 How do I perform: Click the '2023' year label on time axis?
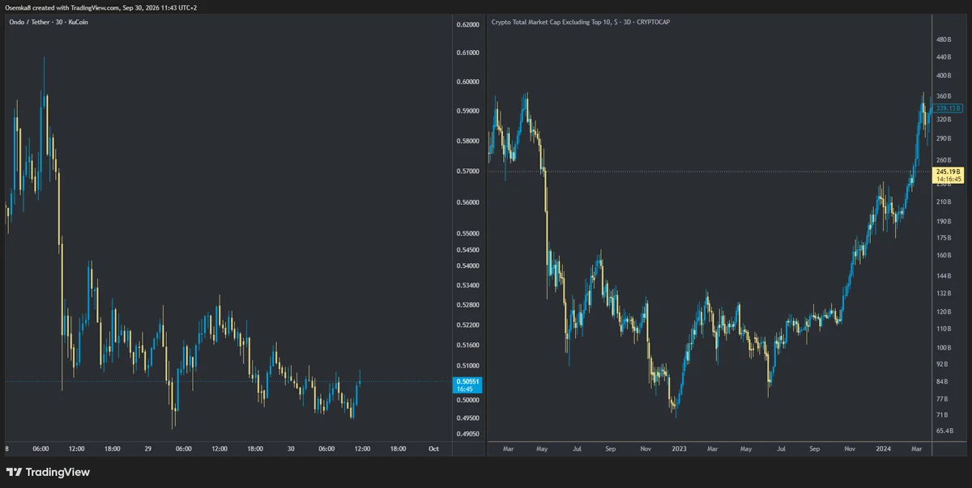point(679,448)
